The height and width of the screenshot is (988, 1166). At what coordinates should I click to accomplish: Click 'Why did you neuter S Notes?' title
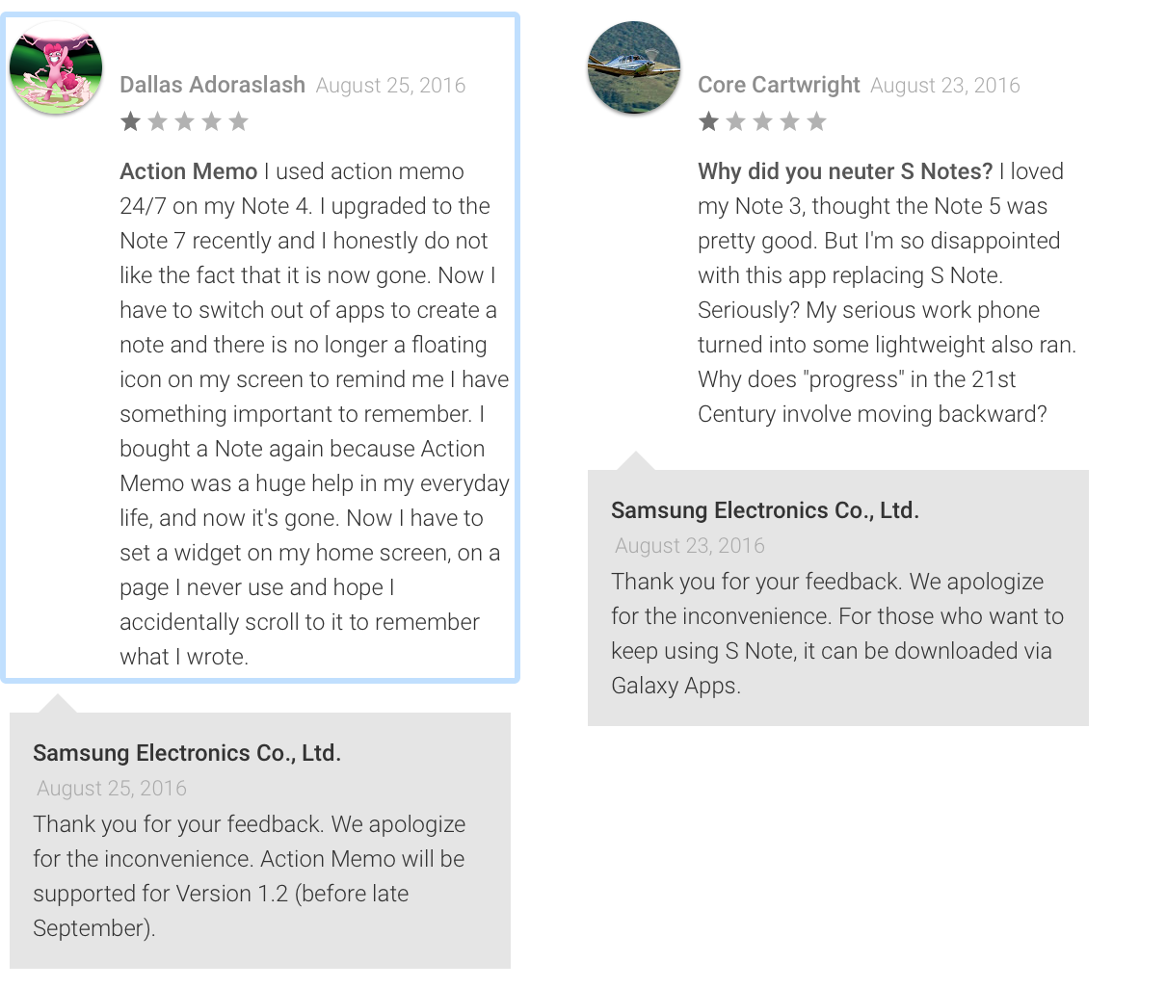tap(845, 171)
